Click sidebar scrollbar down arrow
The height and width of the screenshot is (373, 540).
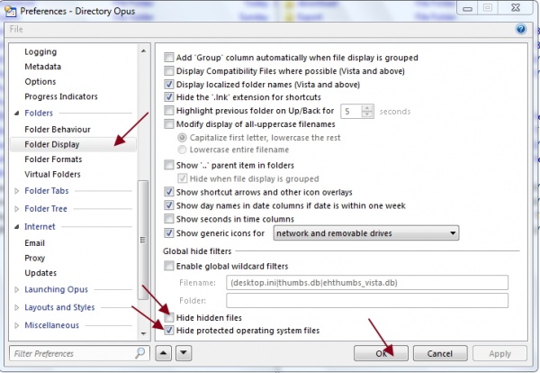pos(143,333)
